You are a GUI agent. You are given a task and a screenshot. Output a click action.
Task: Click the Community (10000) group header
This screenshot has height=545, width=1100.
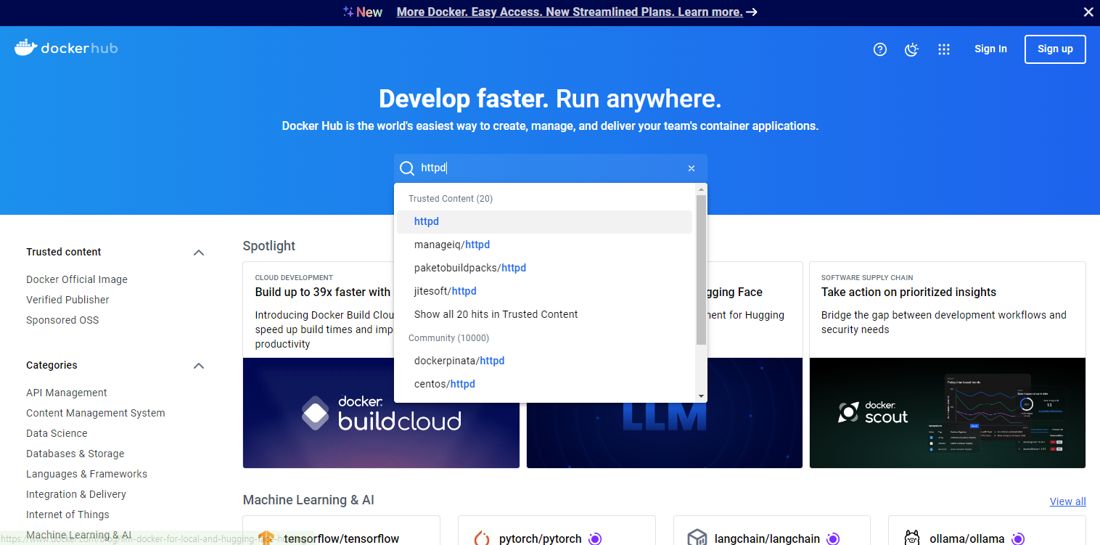(449, 338)
